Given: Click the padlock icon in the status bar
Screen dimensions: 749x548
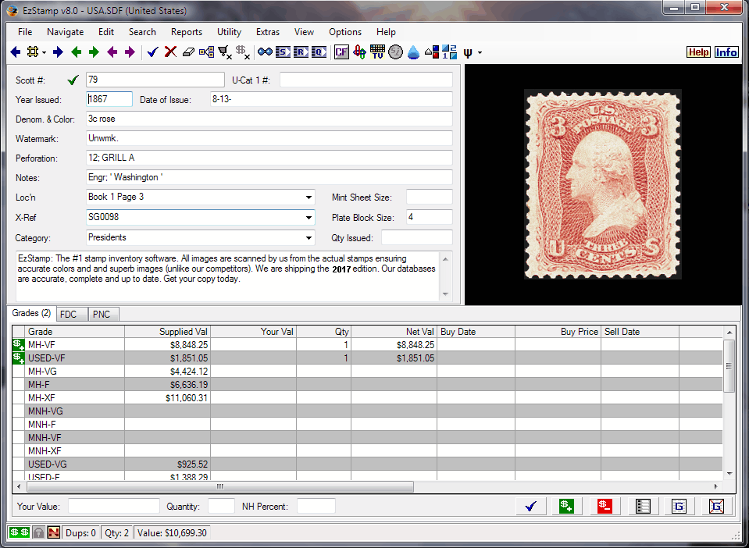Looking at the screenshot, I should coord(37,532).
